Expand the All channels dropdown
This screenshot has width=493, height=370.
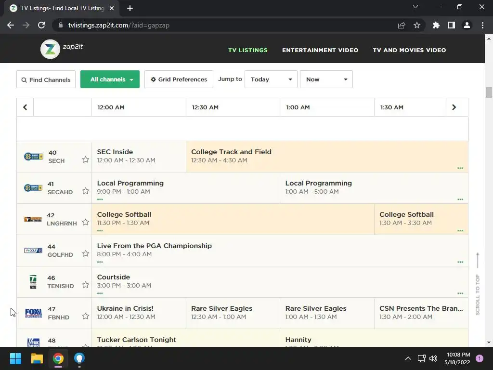tap(110, 79)
